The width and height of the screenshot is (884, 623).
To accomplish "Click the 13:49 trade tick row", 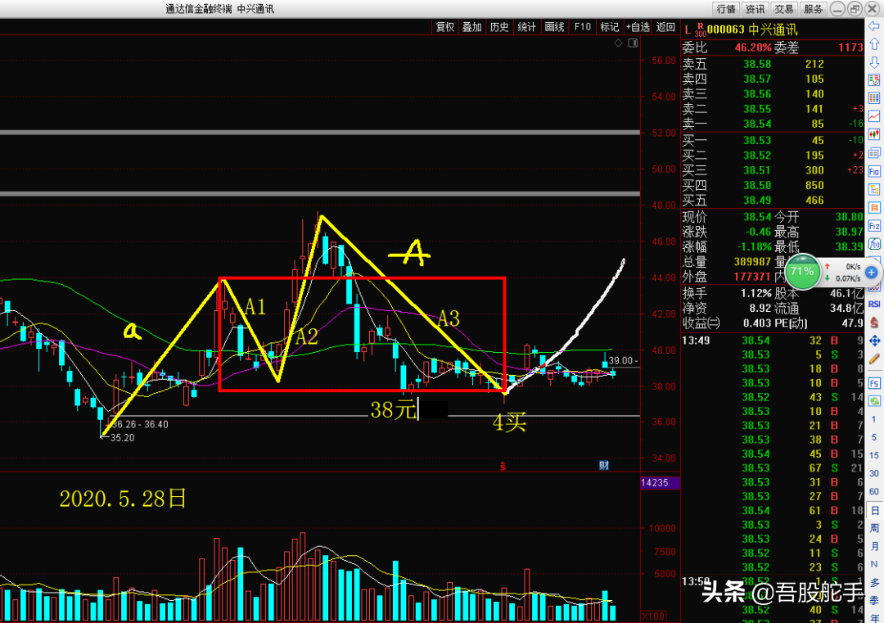I will (x=773, y=341).
